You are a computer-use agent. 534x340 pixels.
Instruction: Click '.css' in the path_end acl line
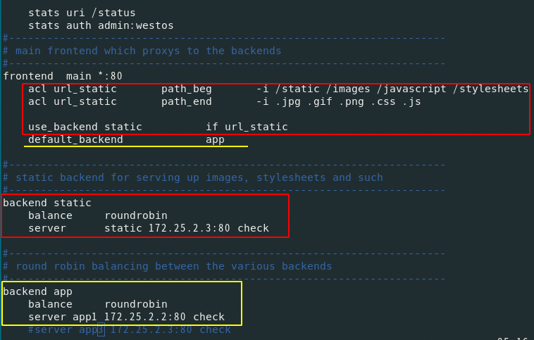click(383, 102)
